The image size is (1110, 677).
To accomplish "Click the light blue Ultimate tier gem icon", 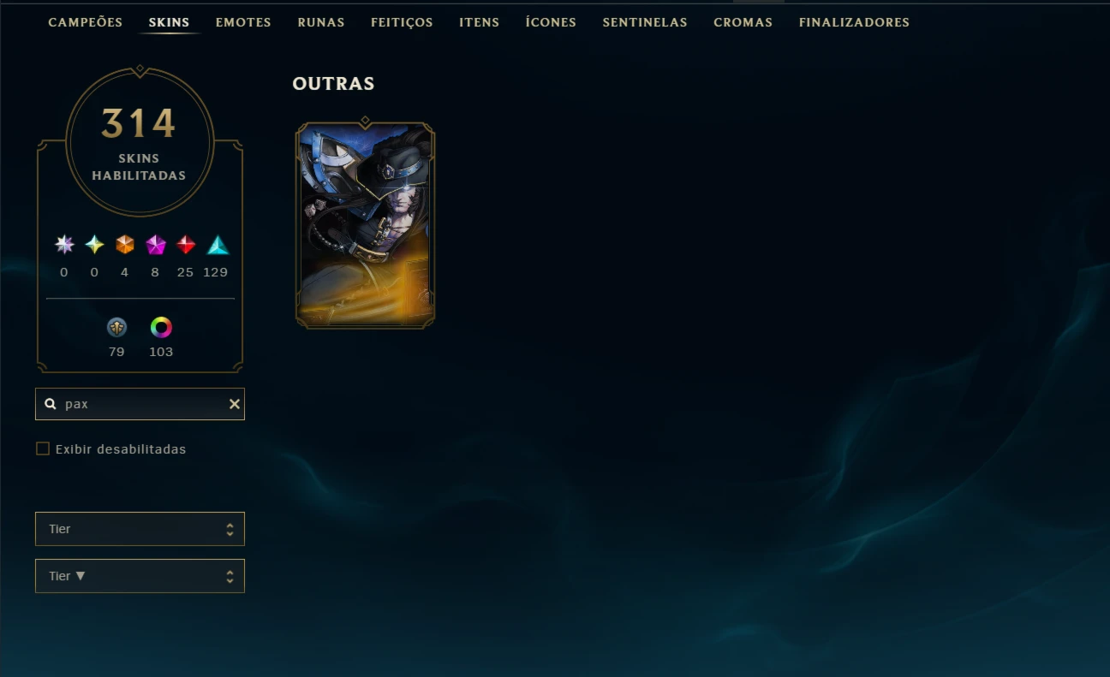I will 94,245.
